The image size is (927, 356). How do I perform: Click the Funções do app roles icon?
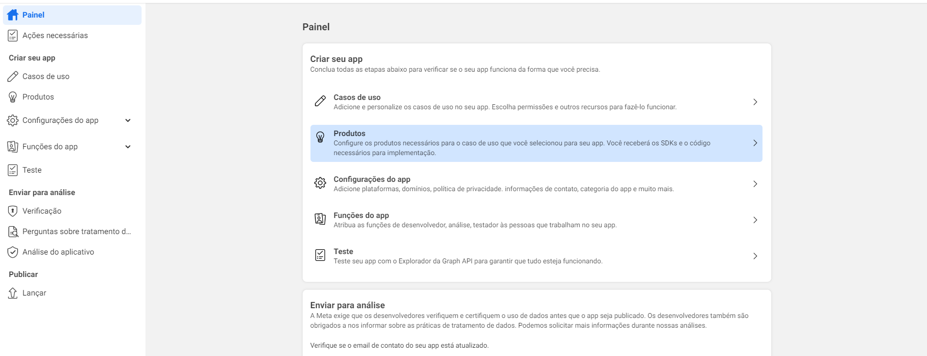[x=12, y=146]
